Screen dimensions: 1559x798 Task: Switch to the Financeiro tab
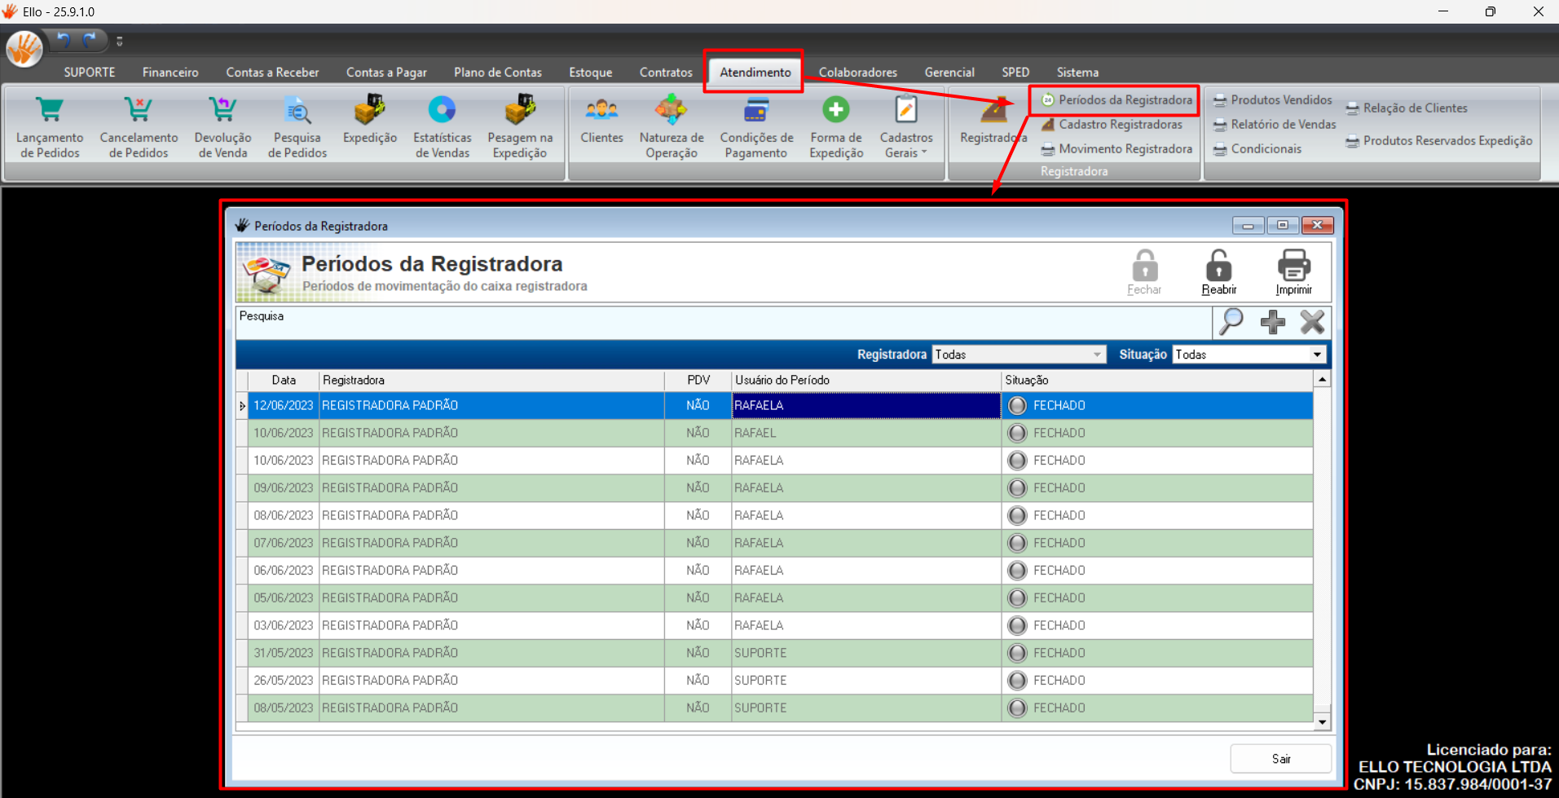pos(170,73)
